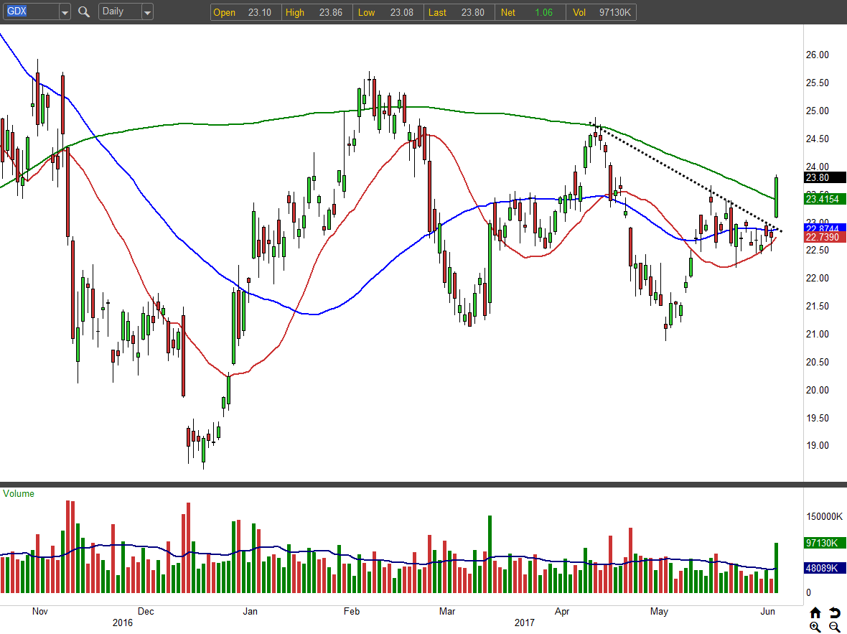Click the Low 23.08 value
Viewport: 847px width, 634px height.
click(402, 12)
